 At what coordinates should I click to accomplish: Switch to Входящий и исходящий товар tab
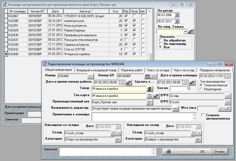[96, 70]
